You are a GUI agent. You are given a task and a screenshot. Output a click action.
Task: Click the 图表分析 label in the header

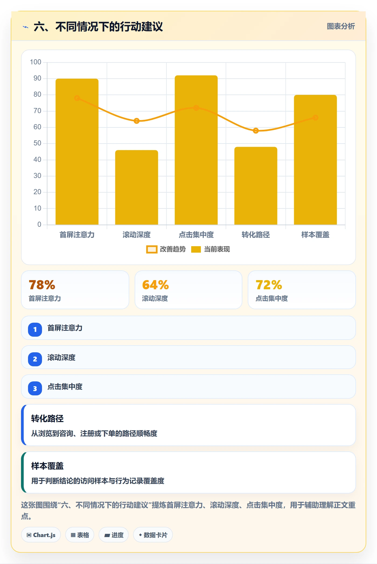click(341, 26)
